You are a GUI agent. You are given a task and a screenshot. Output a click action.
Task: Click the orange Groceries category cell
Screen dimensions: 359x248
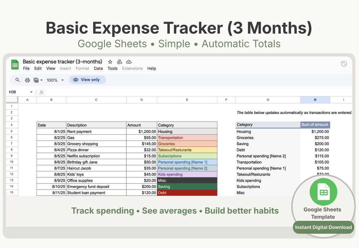click(187, 144)
